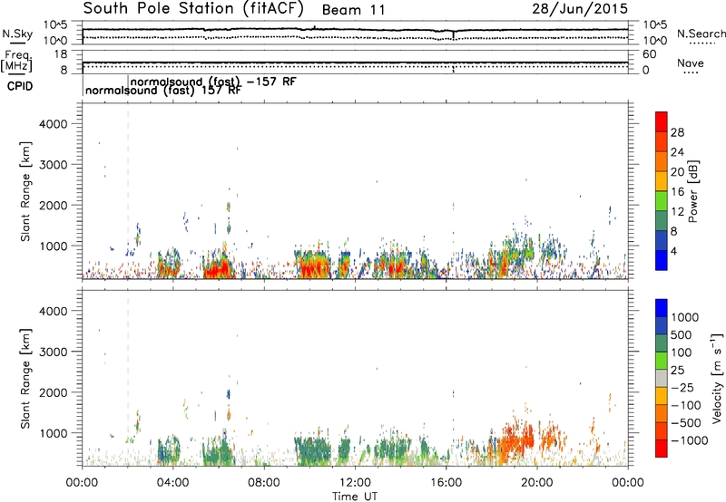Pick the blue bottom of power colorbar
726x502 pixels.
(x=662, y=260)
